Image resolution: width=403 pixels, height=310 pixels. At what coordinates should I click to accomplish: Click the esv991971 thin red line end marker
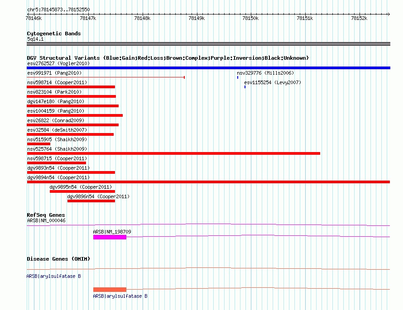pyautogui.click(x=184, y=77)
